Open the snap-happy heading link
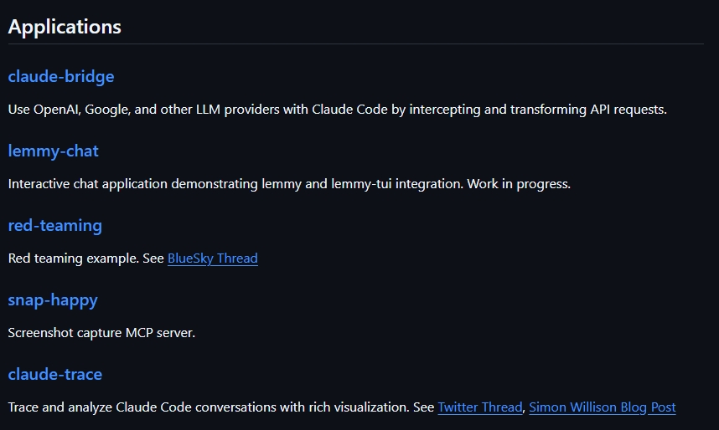The width and height of the screenshot is (719, 430). (x=53, y=300)
